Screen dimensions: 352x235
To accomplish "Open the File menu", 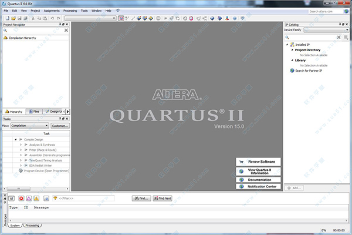I will tap(6, 11).
